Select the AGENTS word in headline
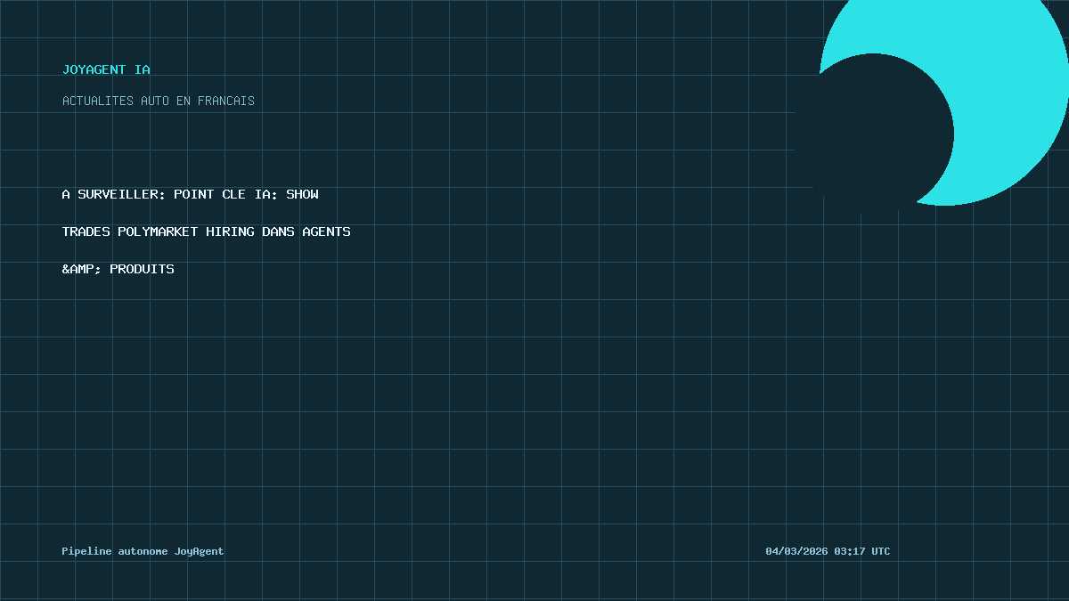The image size is (1069, 601). click(x=326, y=231)
